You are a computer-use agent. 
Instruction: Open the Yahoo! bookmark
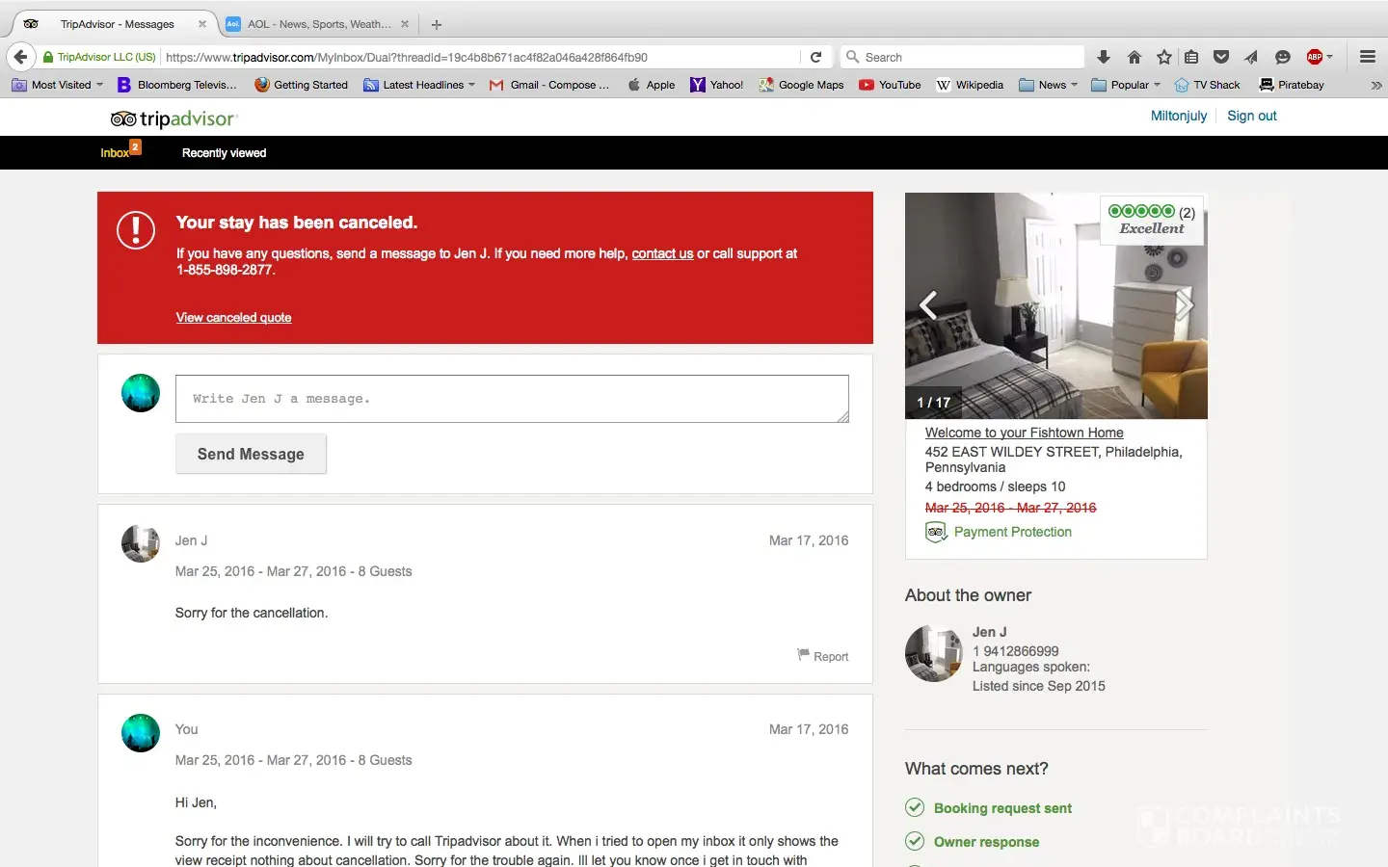[716, 85]
